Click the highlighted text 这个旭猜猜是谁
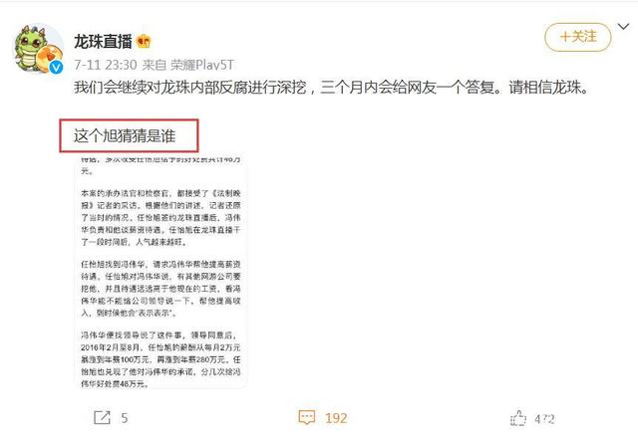 pyautogui.click(x=125, y=136)
